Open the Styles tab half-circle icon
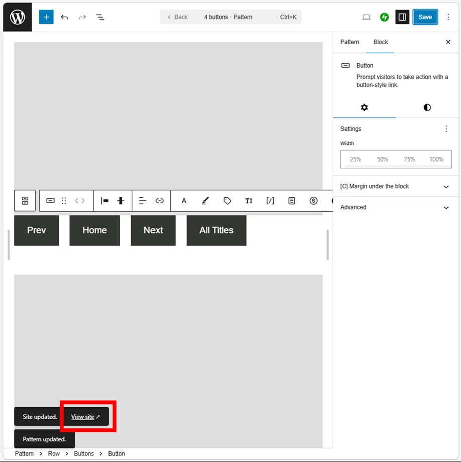This screenshot has height=462, width=461. point(427,108)
